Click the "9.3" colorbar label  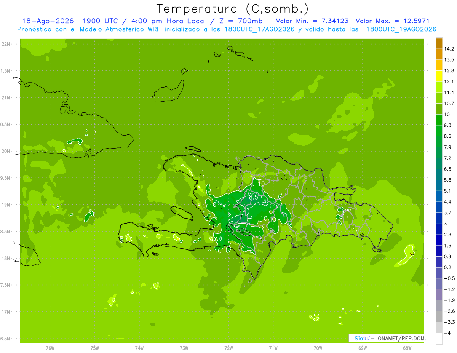[x=448, y=125]
